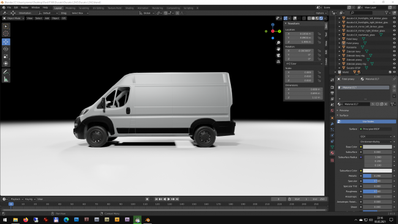The image size is (398, 224).
Task: Activate the Transform tool
Action: (x=6, y=64)
